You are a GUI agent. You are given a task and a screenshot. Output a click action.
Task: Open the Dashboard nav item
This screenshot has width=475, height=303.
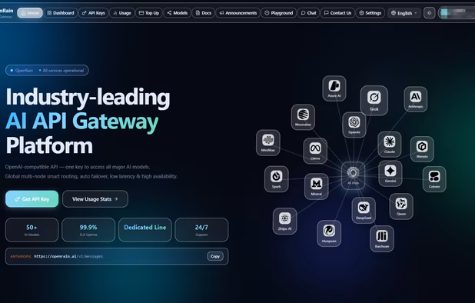point(61,13)
